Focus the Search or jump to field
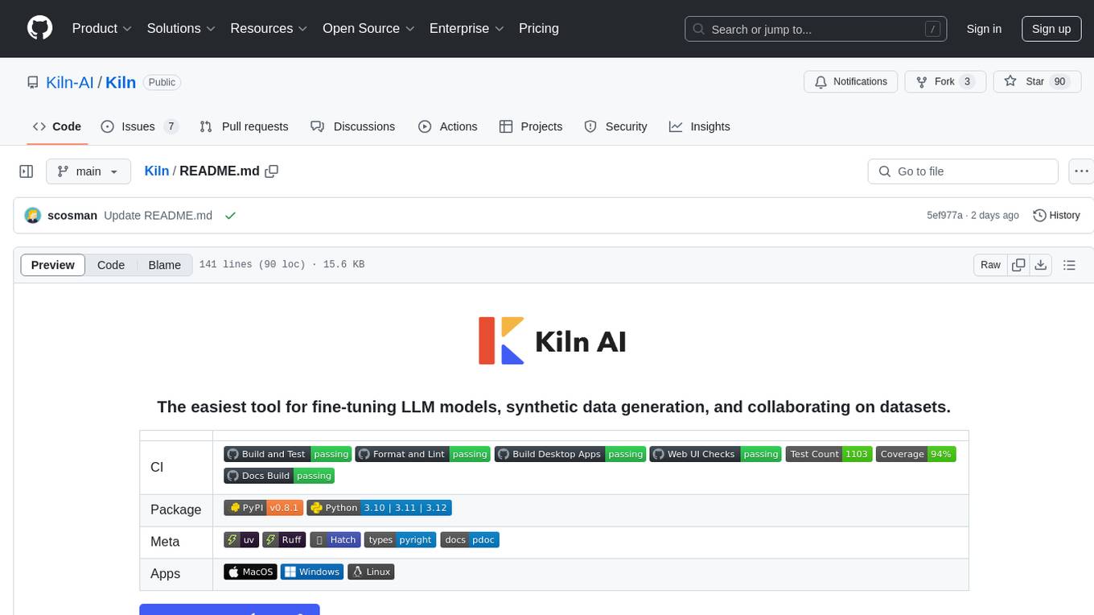 click(x=817, y=29)
